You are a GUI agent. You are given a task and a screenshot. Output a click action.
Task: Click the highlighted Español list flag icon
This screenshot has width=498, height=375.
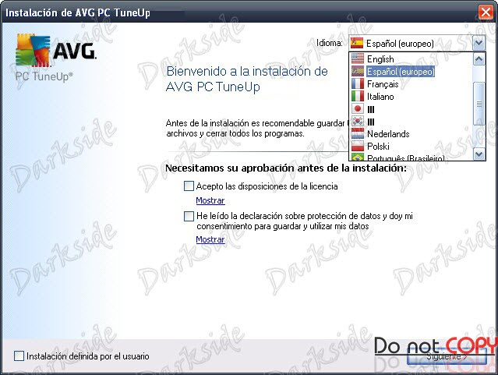[357, 72]
